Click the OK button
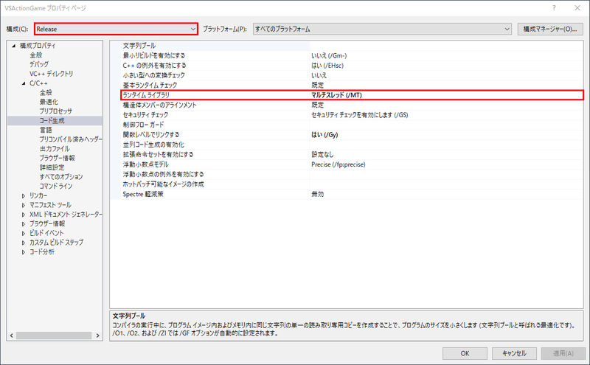Viewport: 590px width, 365px height. pos(465,353)
